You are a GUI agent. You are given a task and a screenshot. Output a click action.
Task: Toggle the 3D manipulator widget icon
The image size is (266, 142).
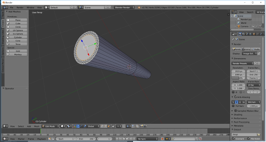(x=74, y=126)
